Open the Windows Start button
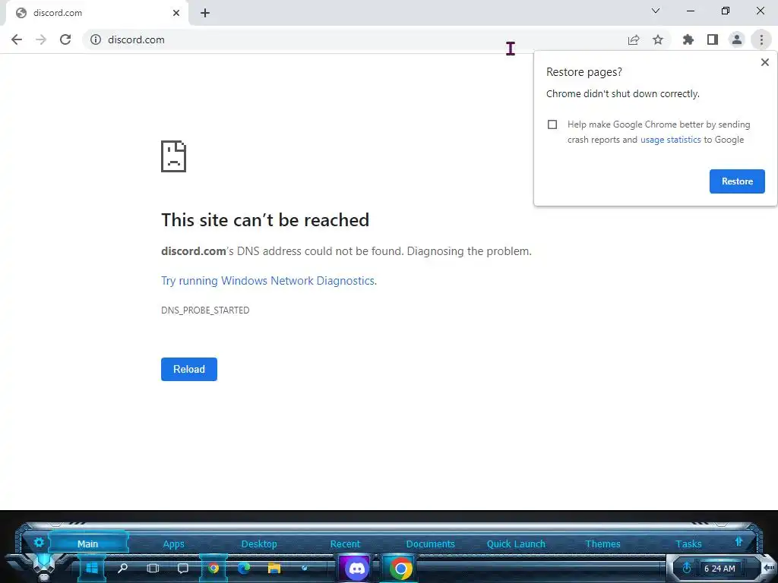 [92, 568]
